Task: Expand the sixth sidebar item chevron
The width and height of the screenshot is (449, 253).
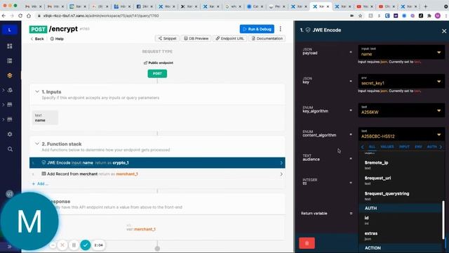Action: pos(4,119)
